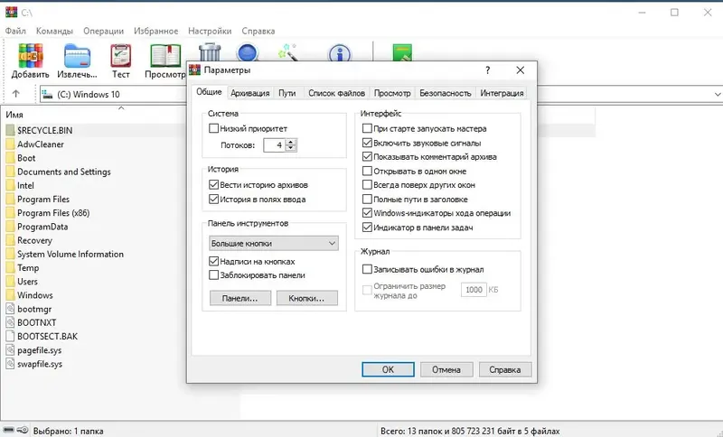Screen dimensions: 723x437
Task: Click the $RECYCLE.BIN folder icon
Action: coord(11,130)
